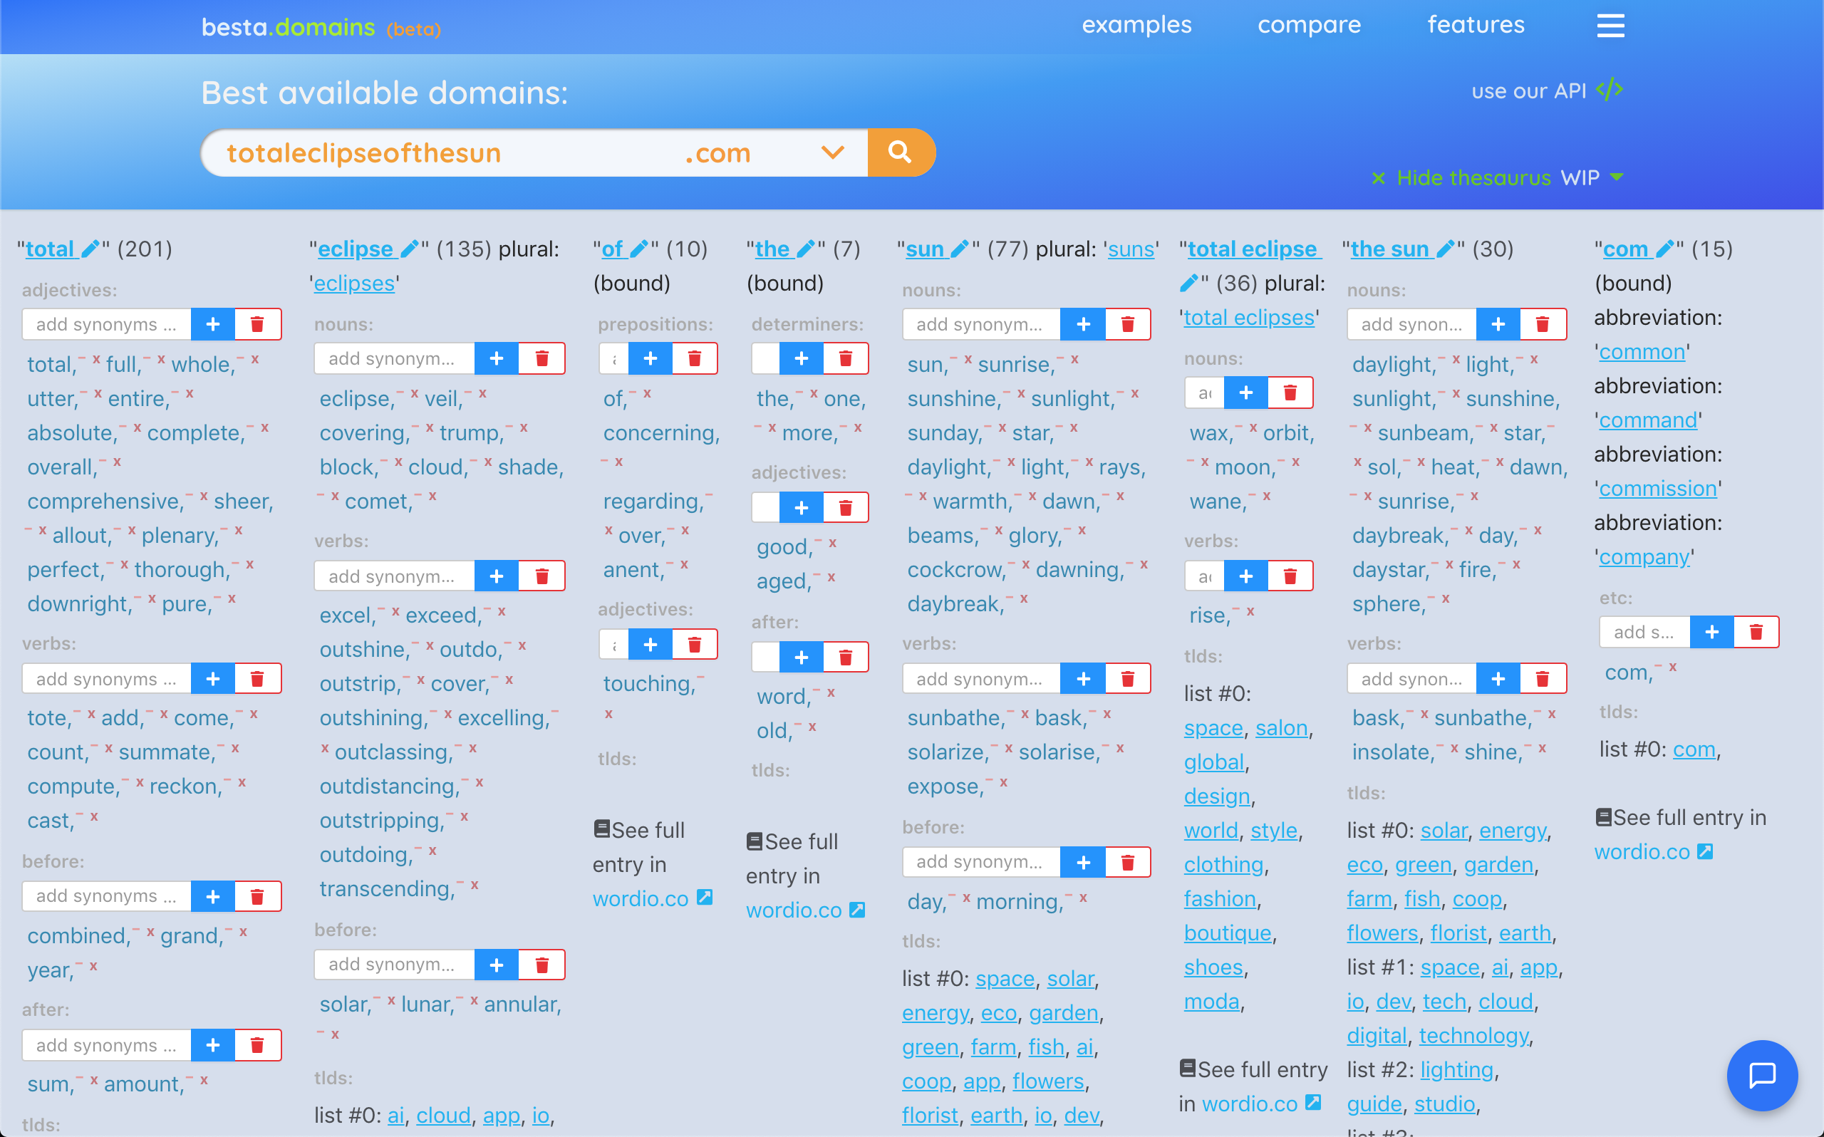Viewport: 1824px width, 1137px height.
Task: Click the orange search magnifier button
Action: pyautogui.click(x=900, y=152)
